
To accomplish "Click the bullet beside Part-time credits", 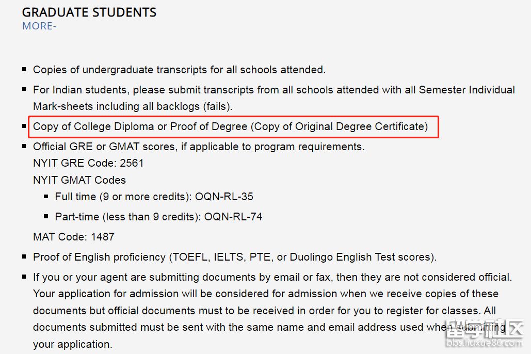I will [x=46, y=216].
